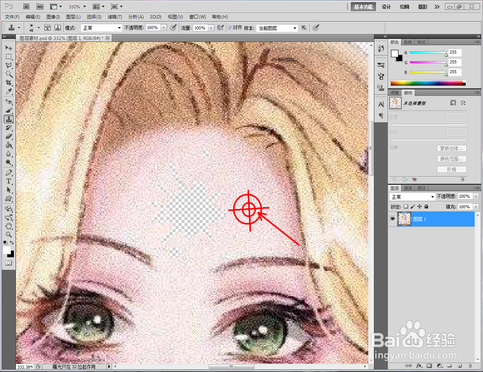Select the Move tool
483x372 pixels.
9,48
